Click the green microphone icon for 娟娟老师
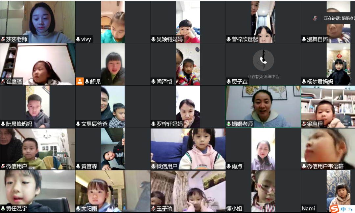355x213 pixels. [229, 124]
